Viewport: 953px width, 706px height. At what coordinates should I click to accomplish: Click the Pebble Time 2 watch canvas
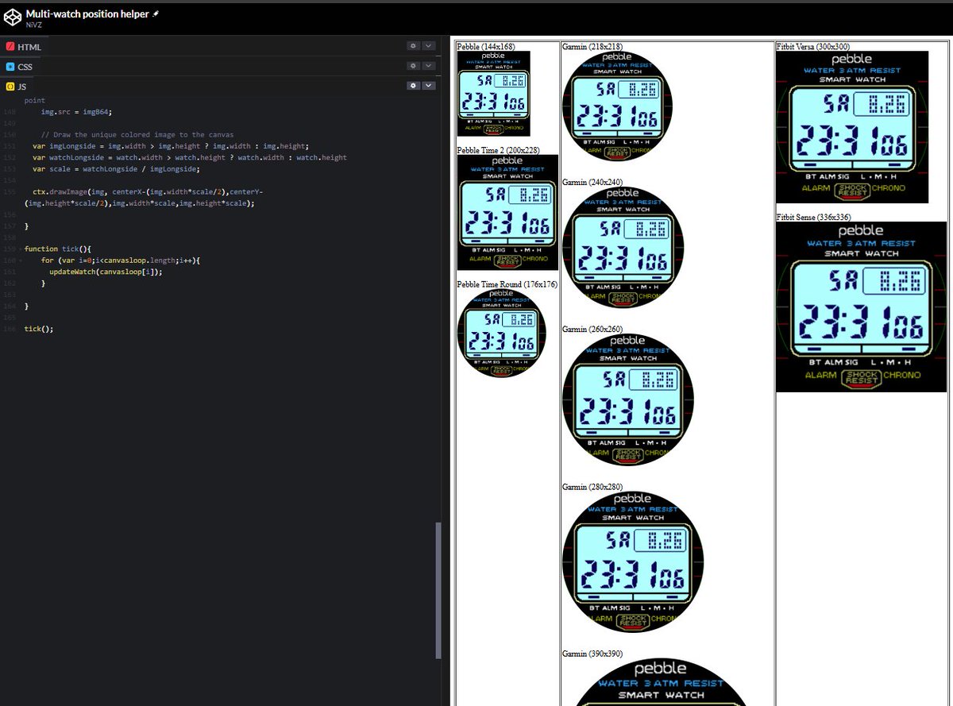pyautogui.click(x=507, y=213)
